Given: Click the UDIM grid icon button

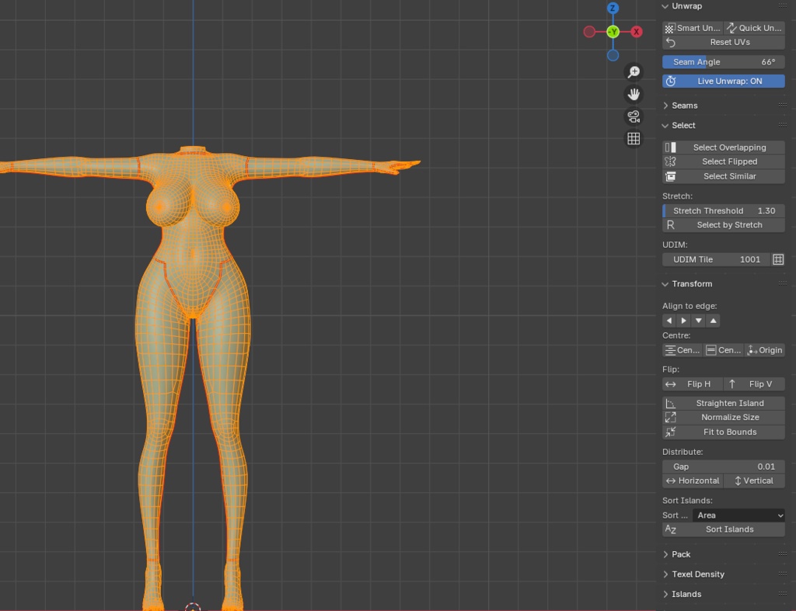Looking at the screenshot, I should (x=778, y=259).
